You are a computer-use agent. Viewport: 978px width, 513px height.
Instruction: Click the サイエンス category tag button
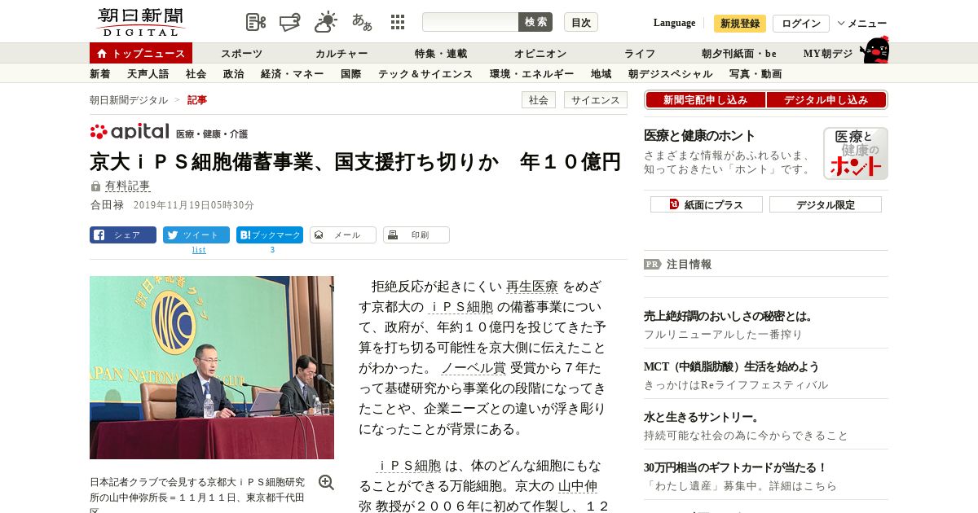(x=596, y=100)
